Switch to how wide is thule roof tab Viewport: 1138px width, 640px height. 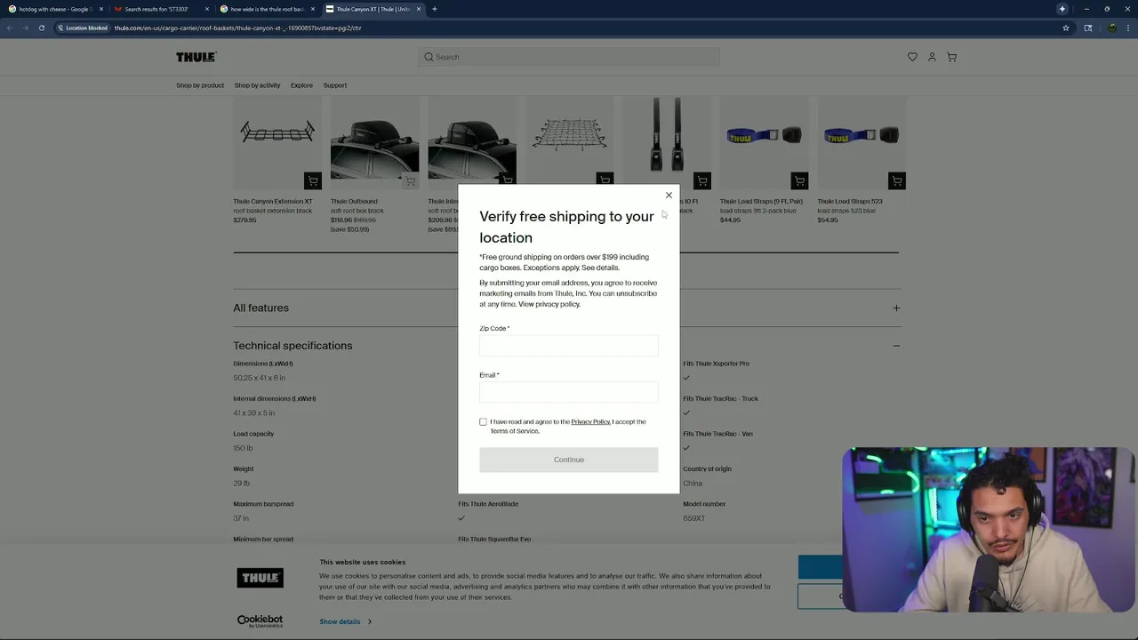pos(267,9)
